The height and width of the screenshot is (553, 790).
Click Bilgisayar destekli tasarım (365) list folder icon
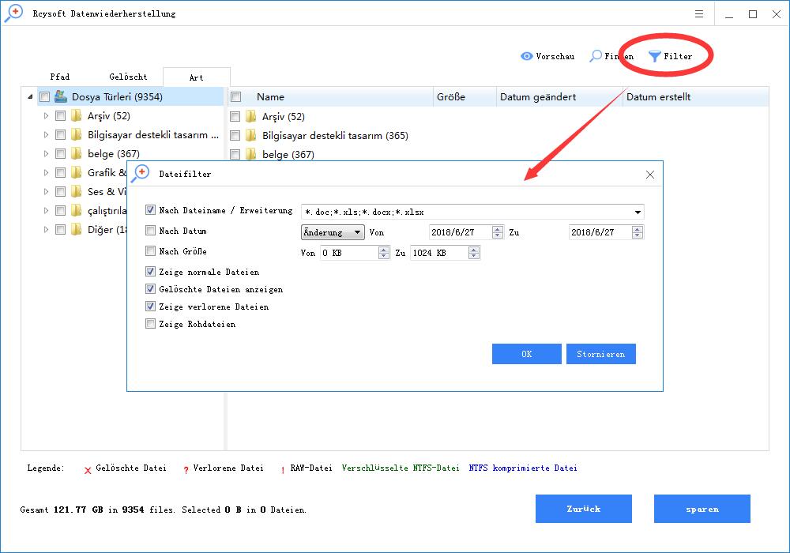(251, 135)
